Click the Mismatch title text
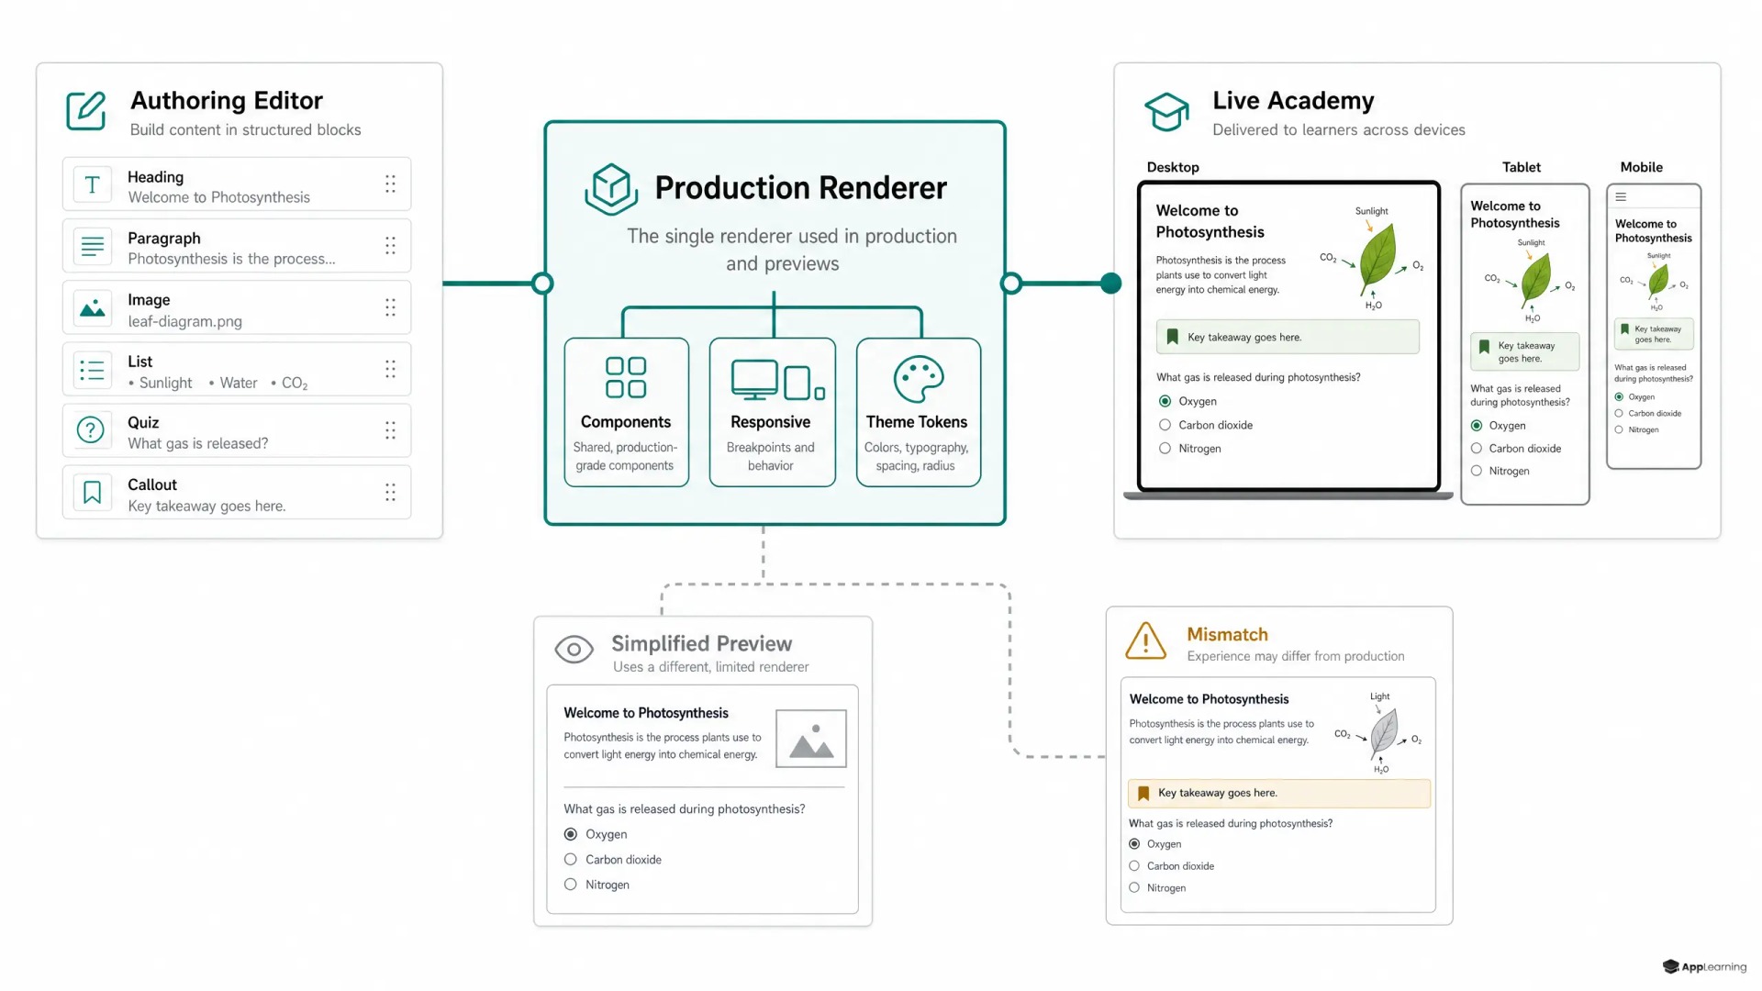Viewport: 1762px width, 991px height. coord(1227,634)
